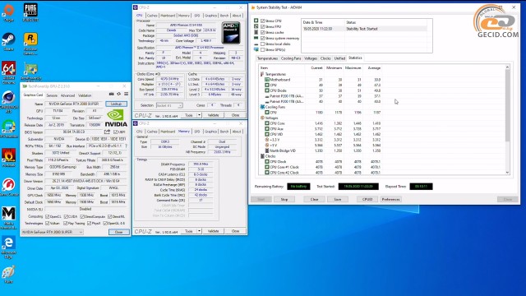526x296 pixels.
Task: Toggle Stress CPU checkbox
Action: coord(263,21)
